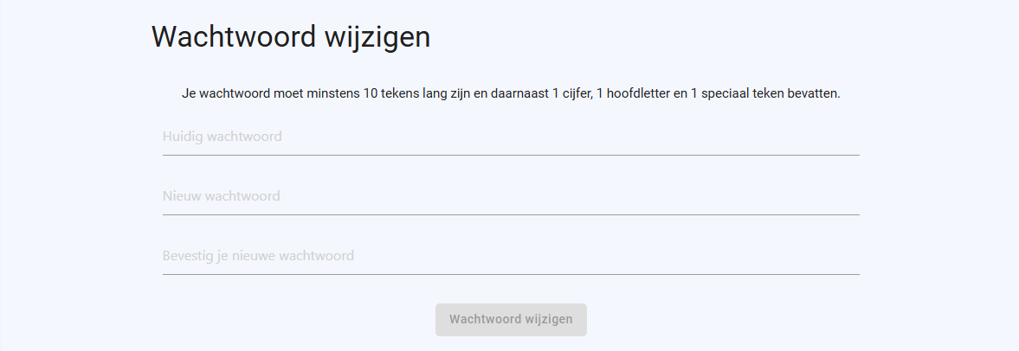Place cursor in the current password box
The width and height of the screenshot is (1019, 351).
click(511, 137)
